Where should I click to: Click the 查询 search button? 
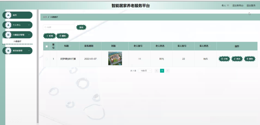click(x=81, y=27)
